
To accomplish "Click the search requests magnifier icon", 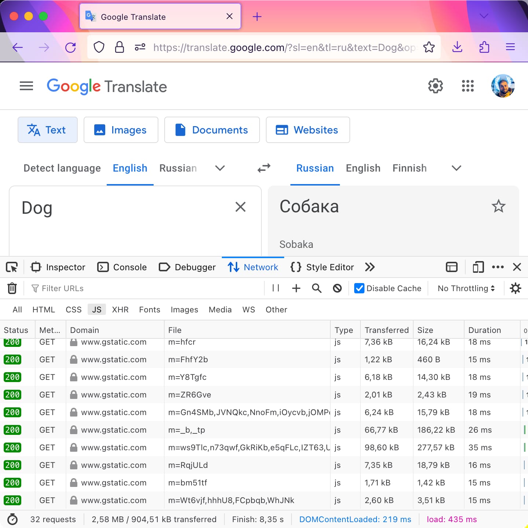I will click(316, 288).
